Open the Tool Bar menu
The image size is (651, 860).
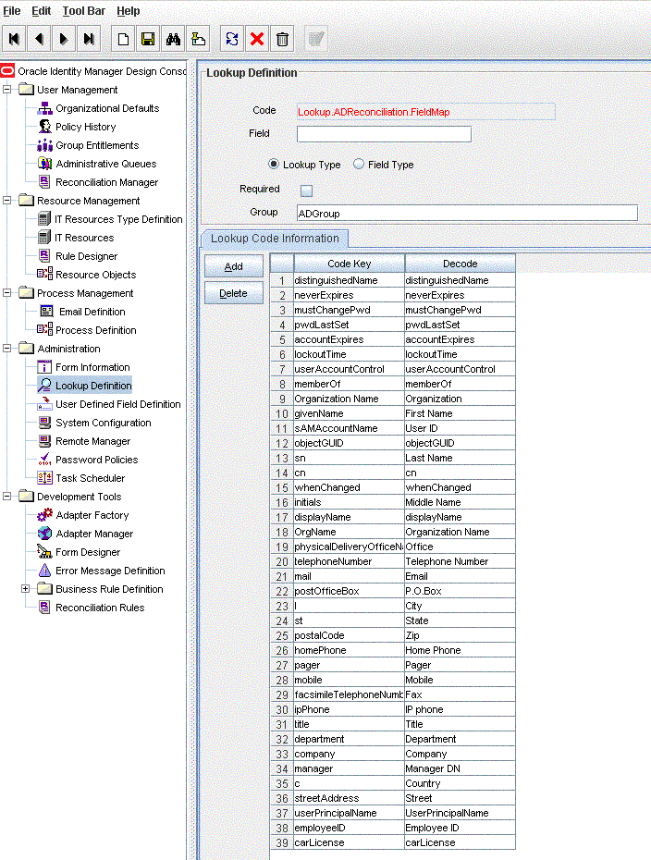coord(84,11)
